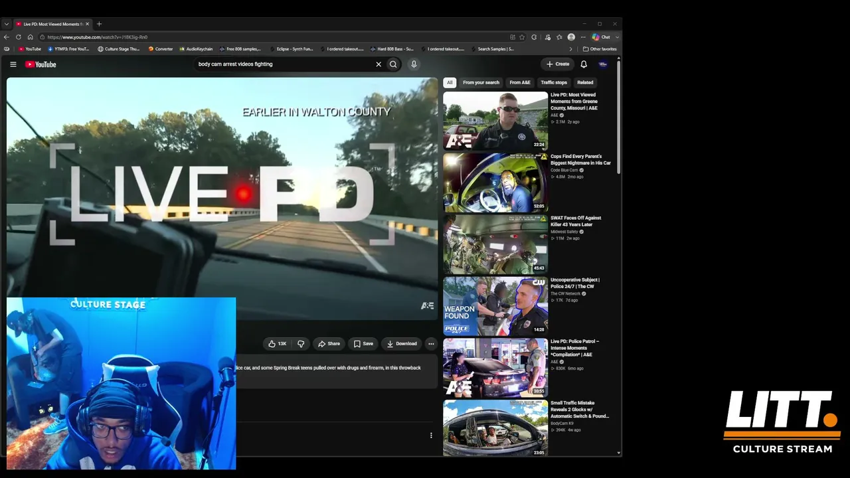Open the Free 808 samples bookmark
Viewport: 850px width, 478px height.
coord(240,49)
